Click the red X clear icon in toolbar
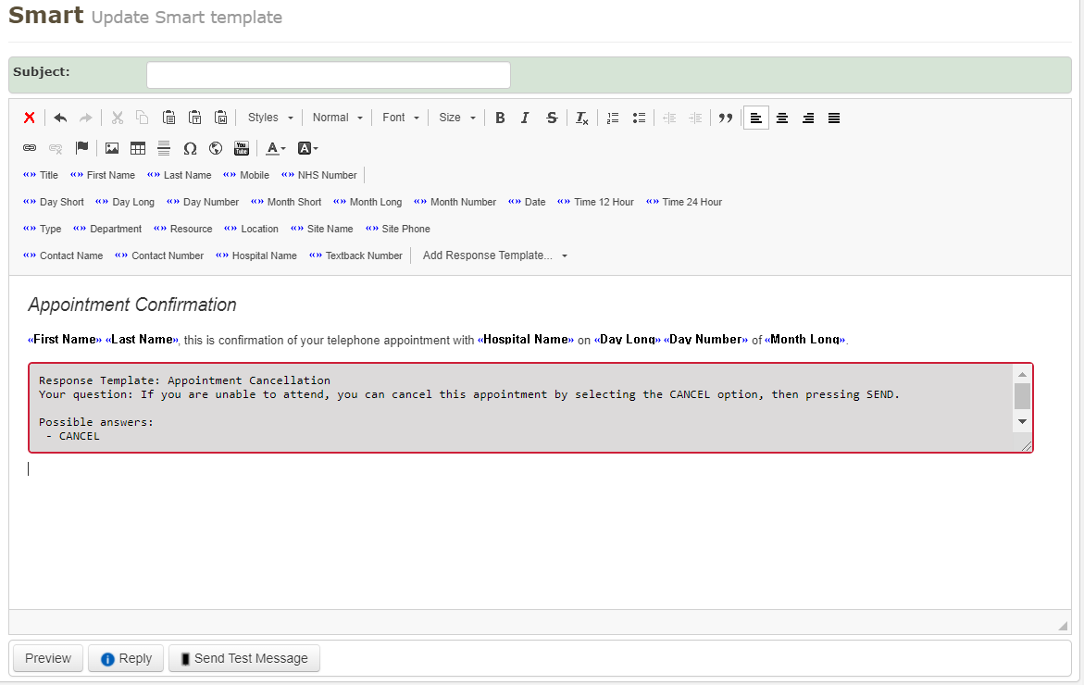This screenshot has width=1084, height=685. pyautogui.click(x=30, y=118)
